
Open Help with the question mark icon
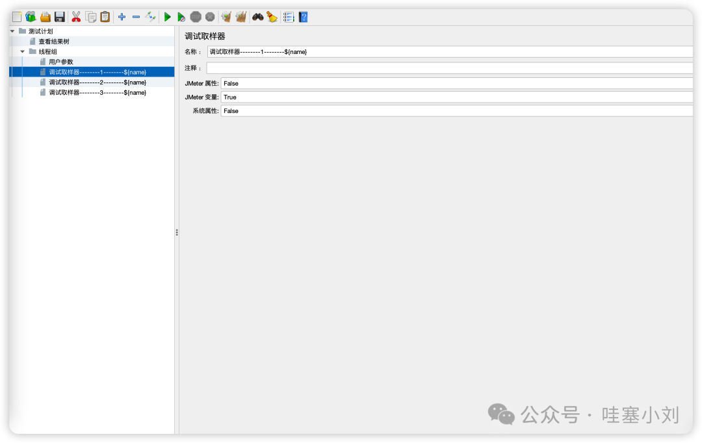[x=303, y=17]
